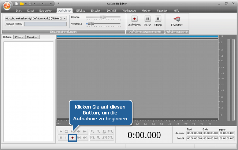Viewport: 238px width, 150px height.
Task: Click the pause button in bottom transport
Action: click(x=66, y=138)
